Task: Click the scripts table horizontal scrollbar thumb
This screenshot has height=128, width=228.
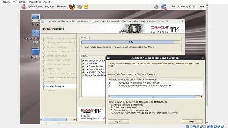Action: (x=153, y=97)
